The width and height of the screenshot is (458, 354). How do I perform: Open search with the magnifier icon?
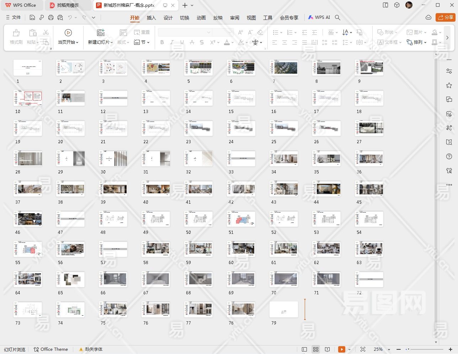(x=338, y=17)
